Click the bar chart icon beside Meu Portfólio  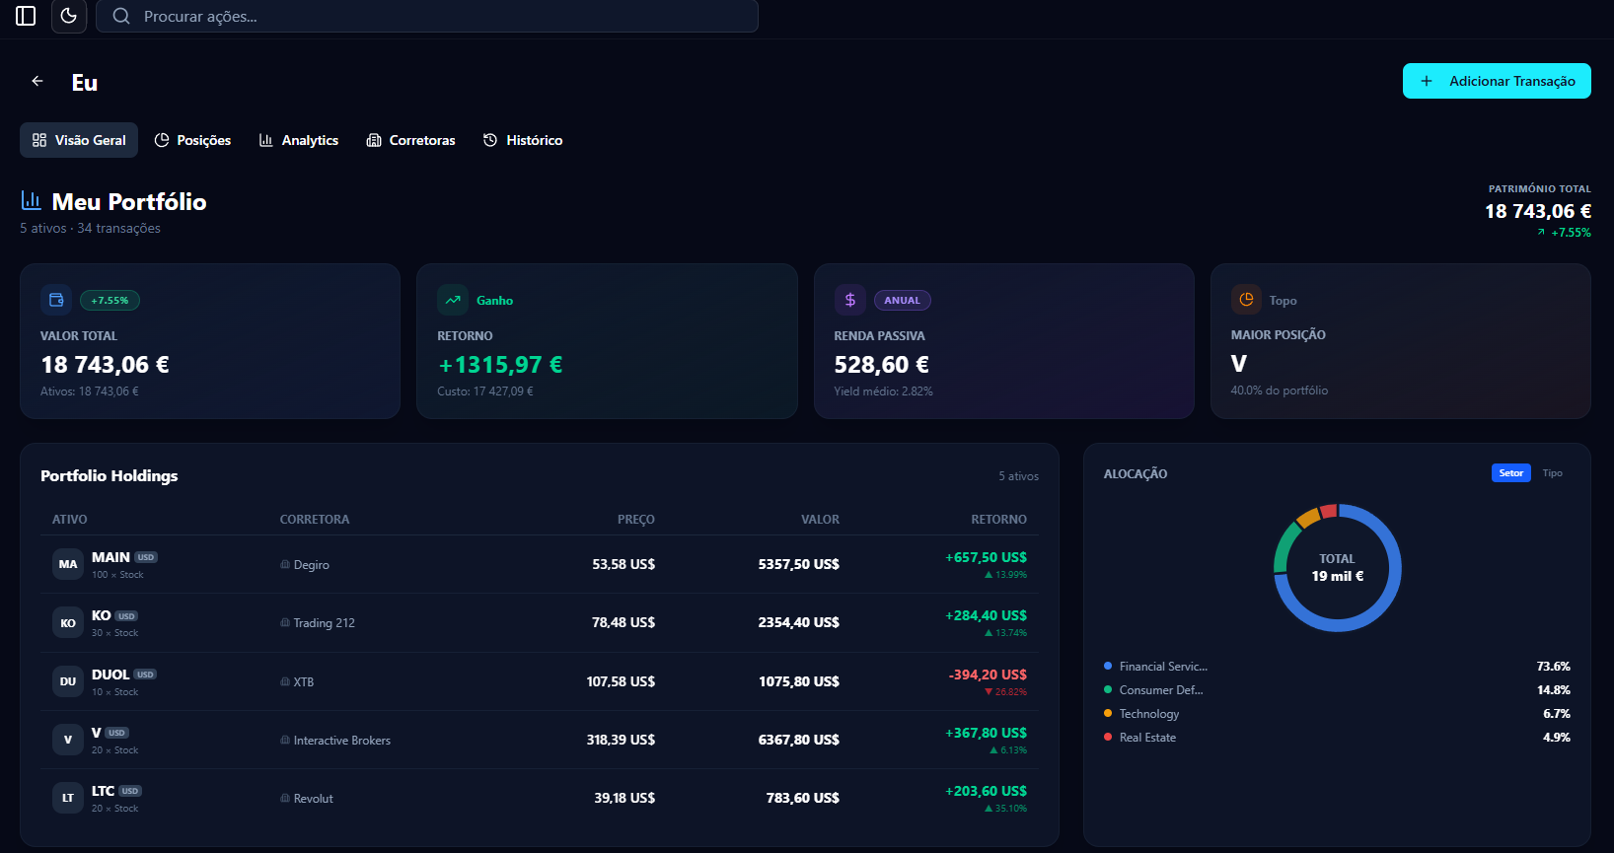(31, 200)
